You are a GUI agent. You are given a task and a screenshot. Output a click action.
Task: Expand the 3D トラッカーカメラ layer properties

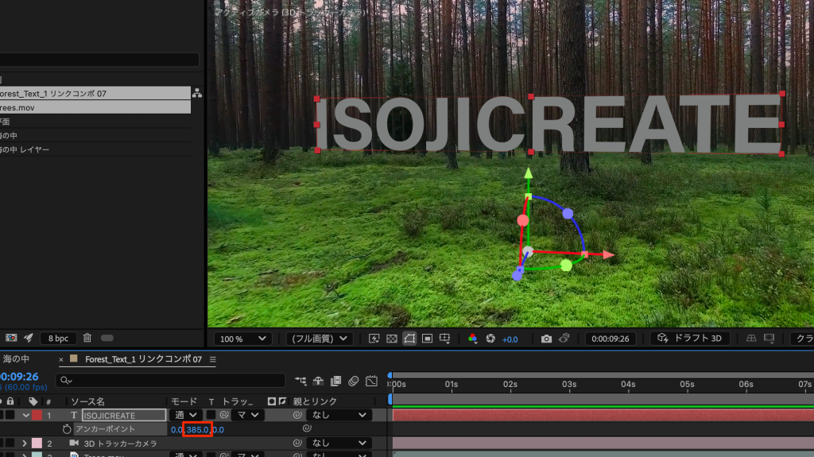pyautogui.click(x=24, y=443)
